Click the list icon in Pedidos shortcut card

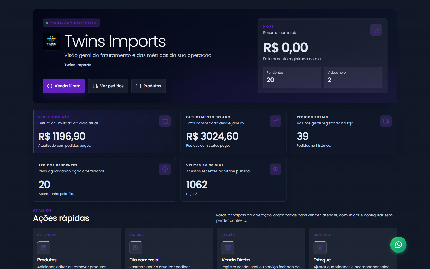(136, 248)
